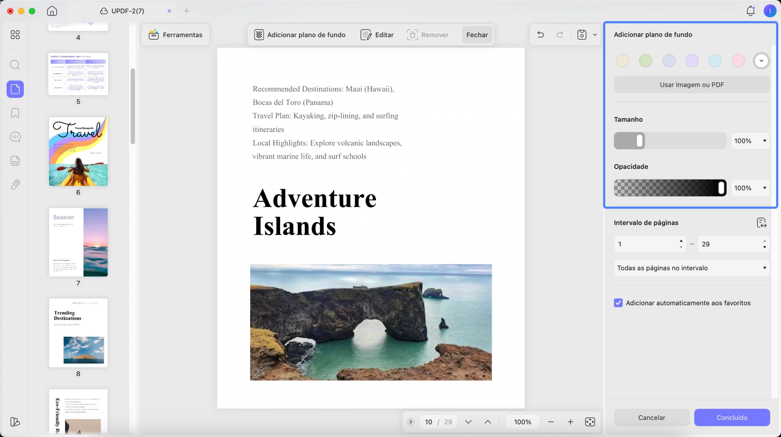This screenshot has height=437, width=781.
Task: Choose the green background color swatch
Action: (x=646, y=61)
